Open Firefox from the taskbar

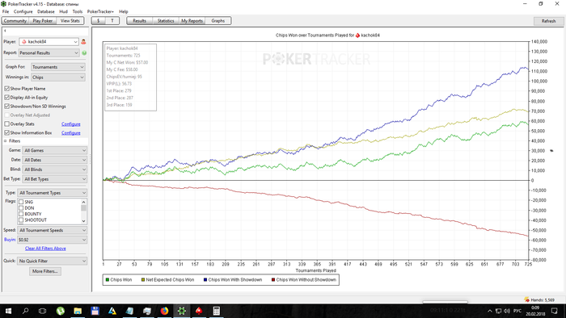(164, 311)
